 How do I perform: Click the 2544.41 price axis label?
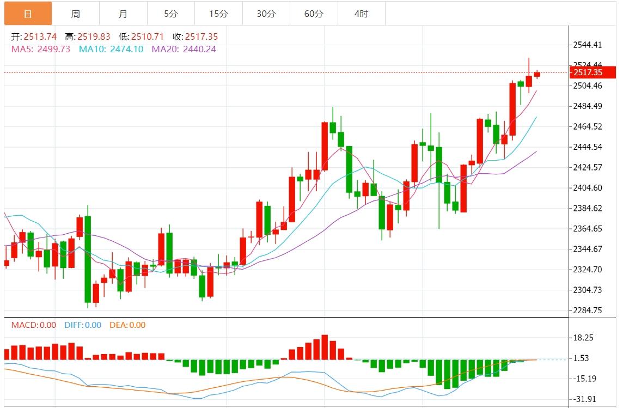tap(587, 45)
